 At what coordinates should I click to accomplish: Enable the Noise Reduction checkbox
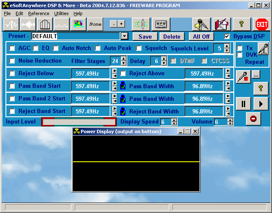pos(12,61)
